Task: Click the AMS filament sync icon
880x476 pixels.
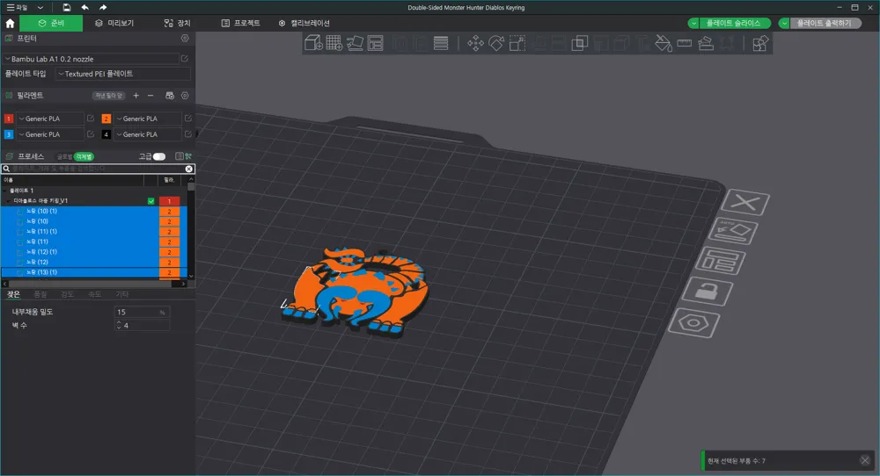Action: tap(170, 96)
